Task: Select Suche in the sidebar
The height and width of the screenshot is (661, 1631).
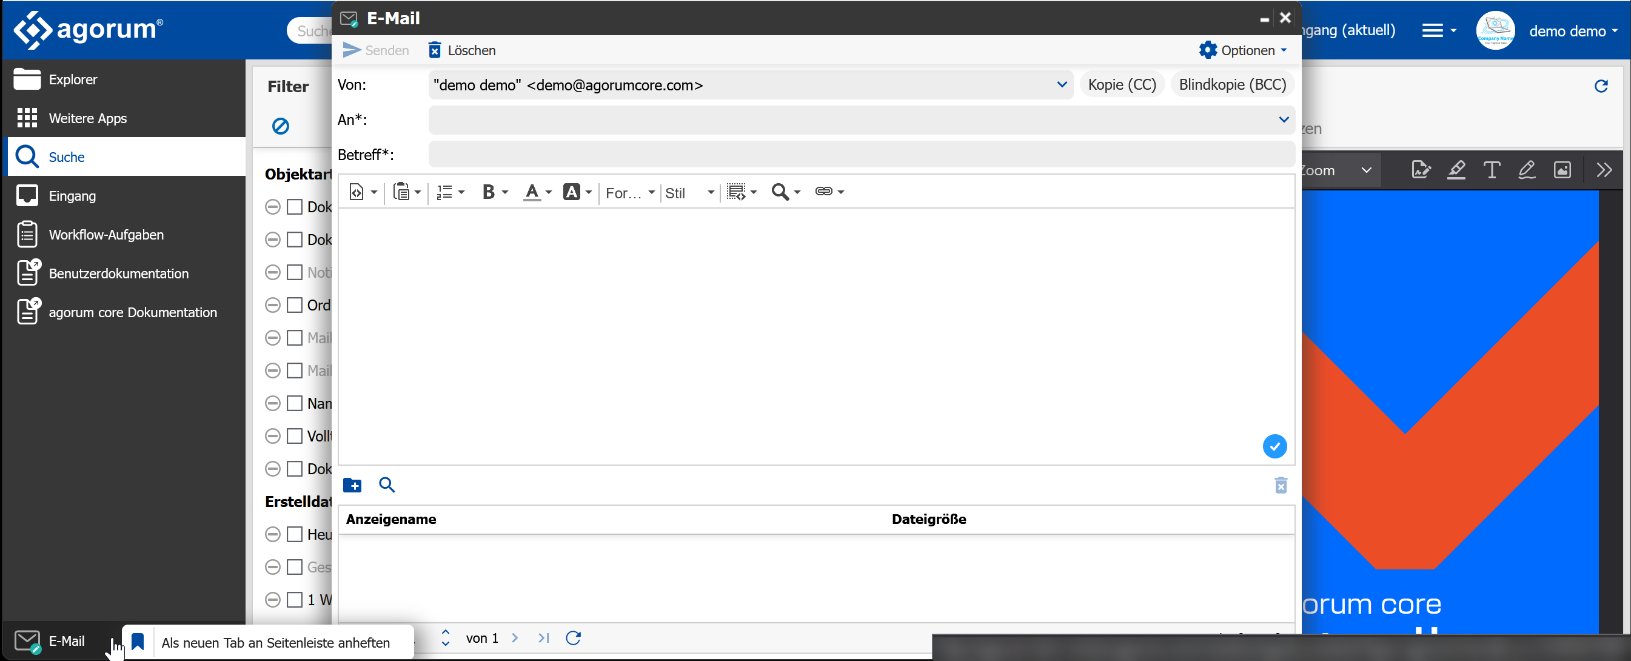Action: pos(126,156)
